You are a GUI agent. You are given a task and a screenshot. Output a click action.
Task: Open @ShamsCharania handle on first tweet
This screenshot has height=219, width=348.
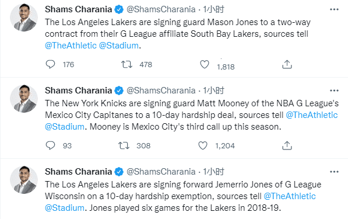tap(161, 9)
